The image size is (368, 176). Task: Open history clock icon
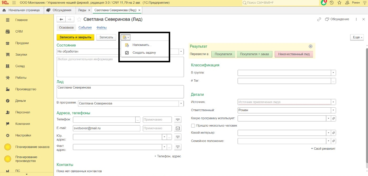332,3
